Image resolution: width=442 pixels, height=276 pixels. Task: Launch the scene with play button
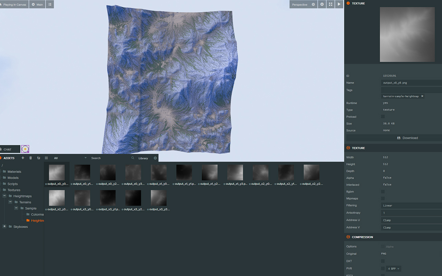(x=339, y=4)
